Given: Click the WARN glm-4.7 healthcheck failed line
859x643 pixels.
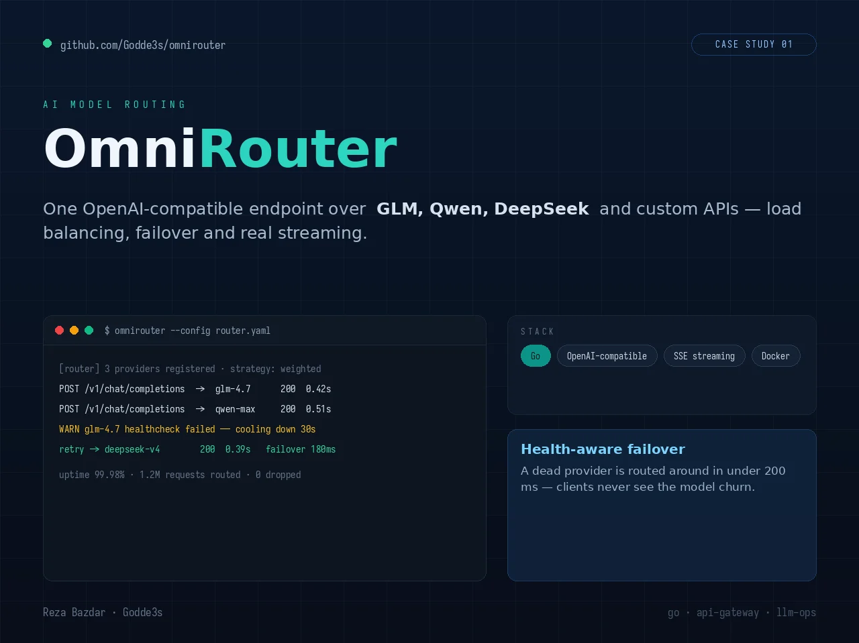Looking at the screenshot, I should click(187, 429).
